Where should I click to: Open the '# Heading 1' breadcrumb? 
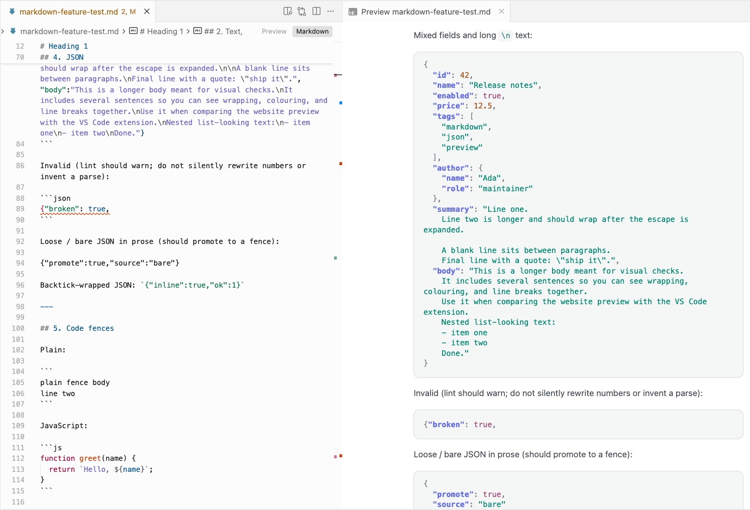161,31
